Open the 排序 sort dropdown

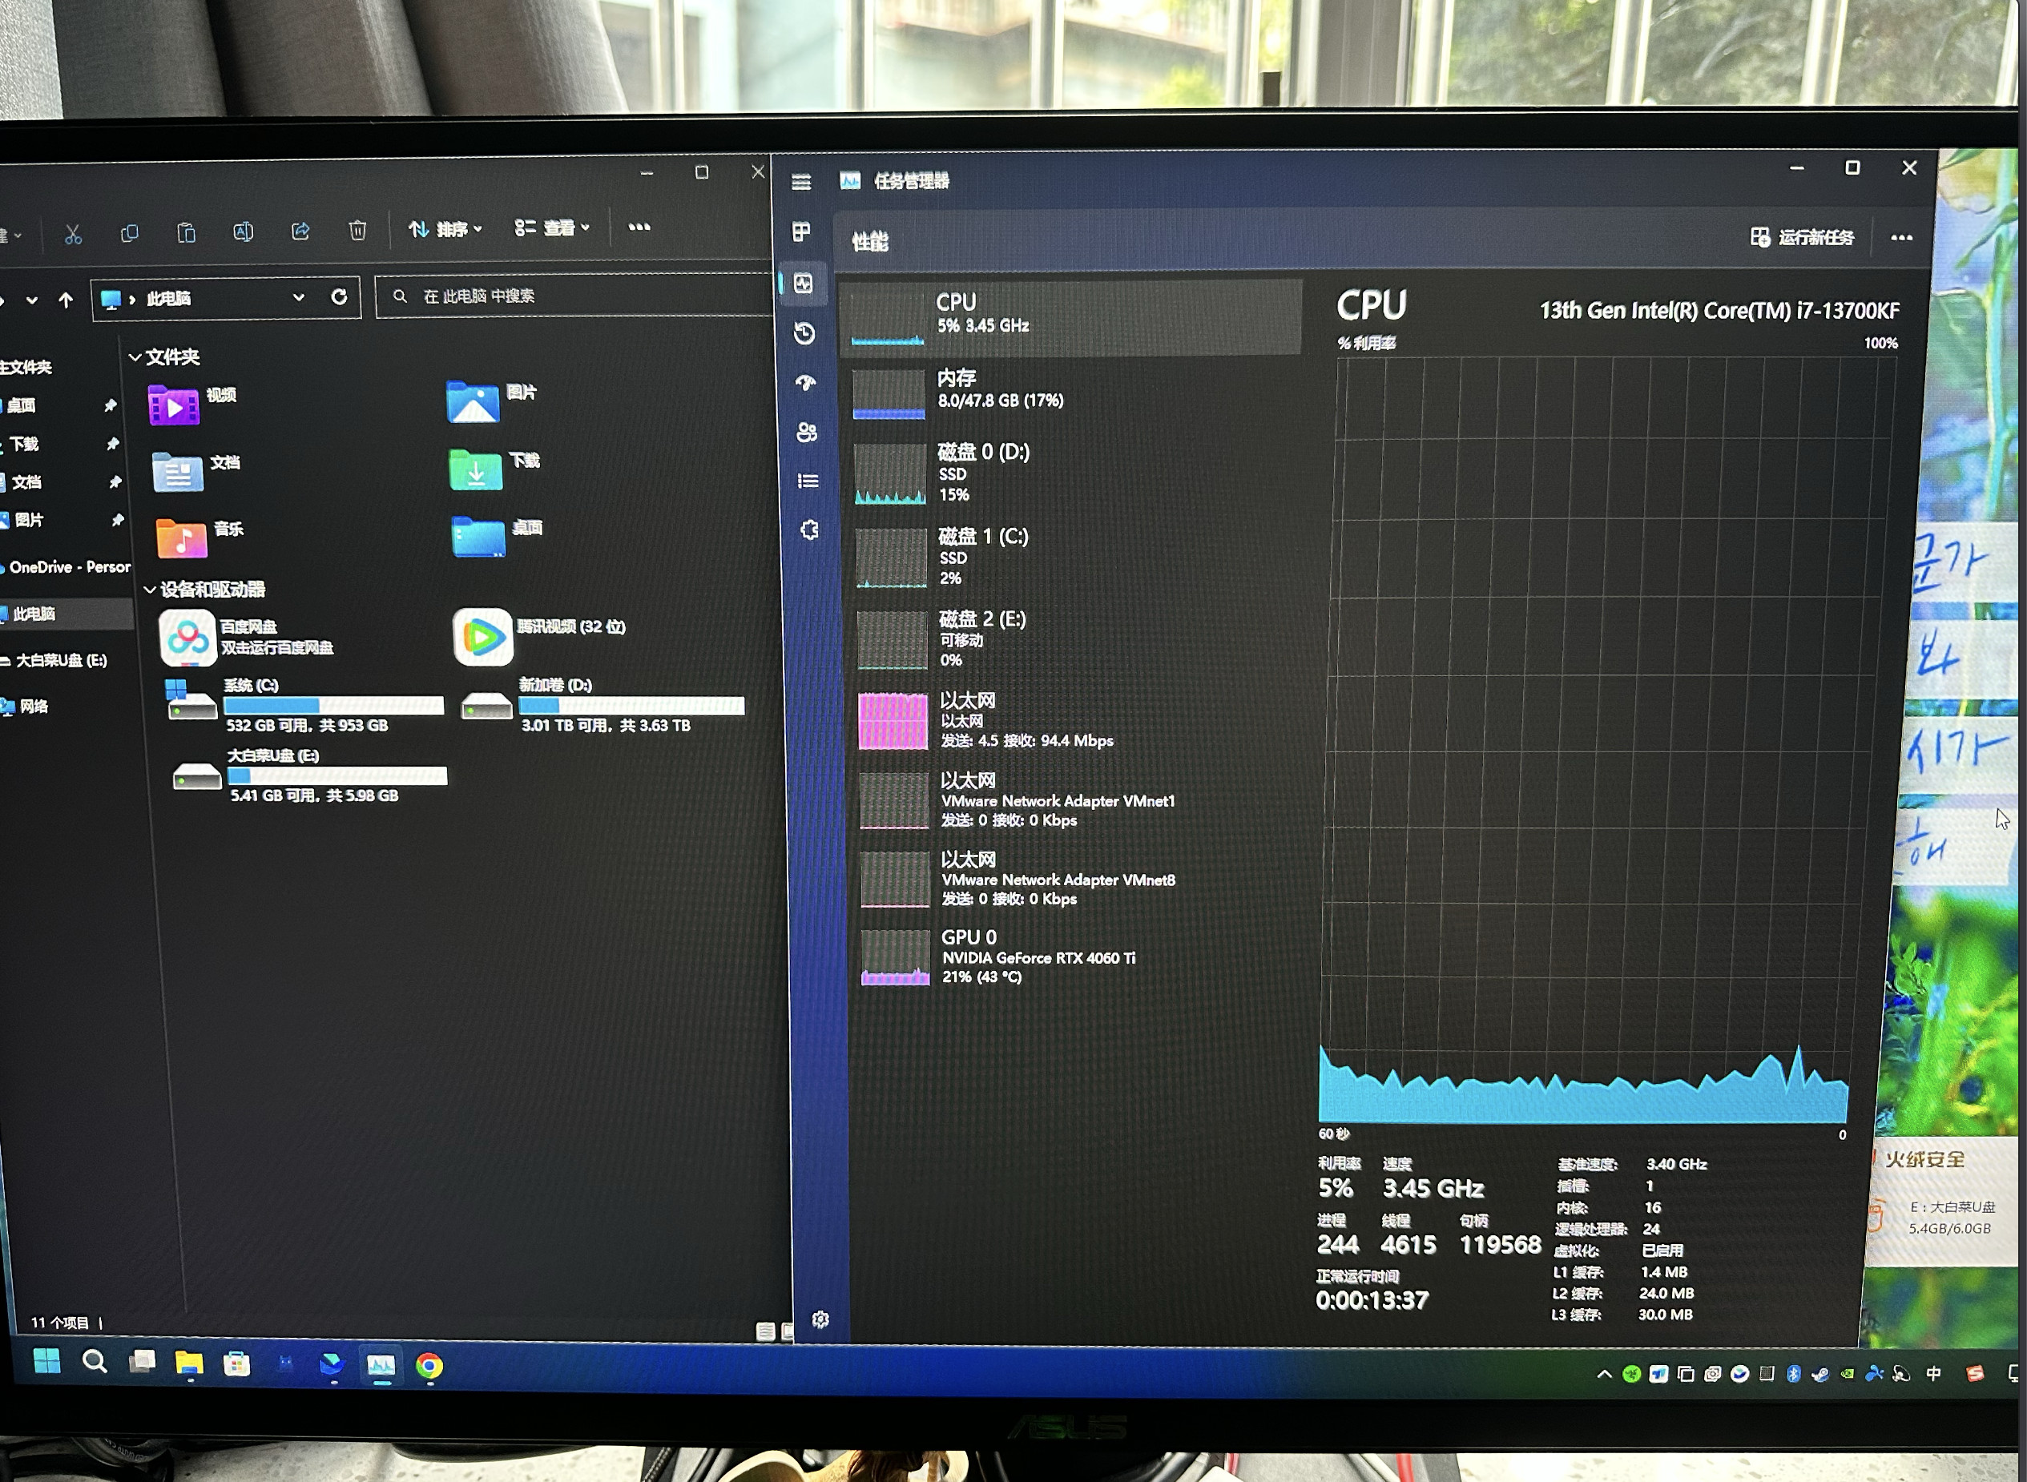point(446,230)
